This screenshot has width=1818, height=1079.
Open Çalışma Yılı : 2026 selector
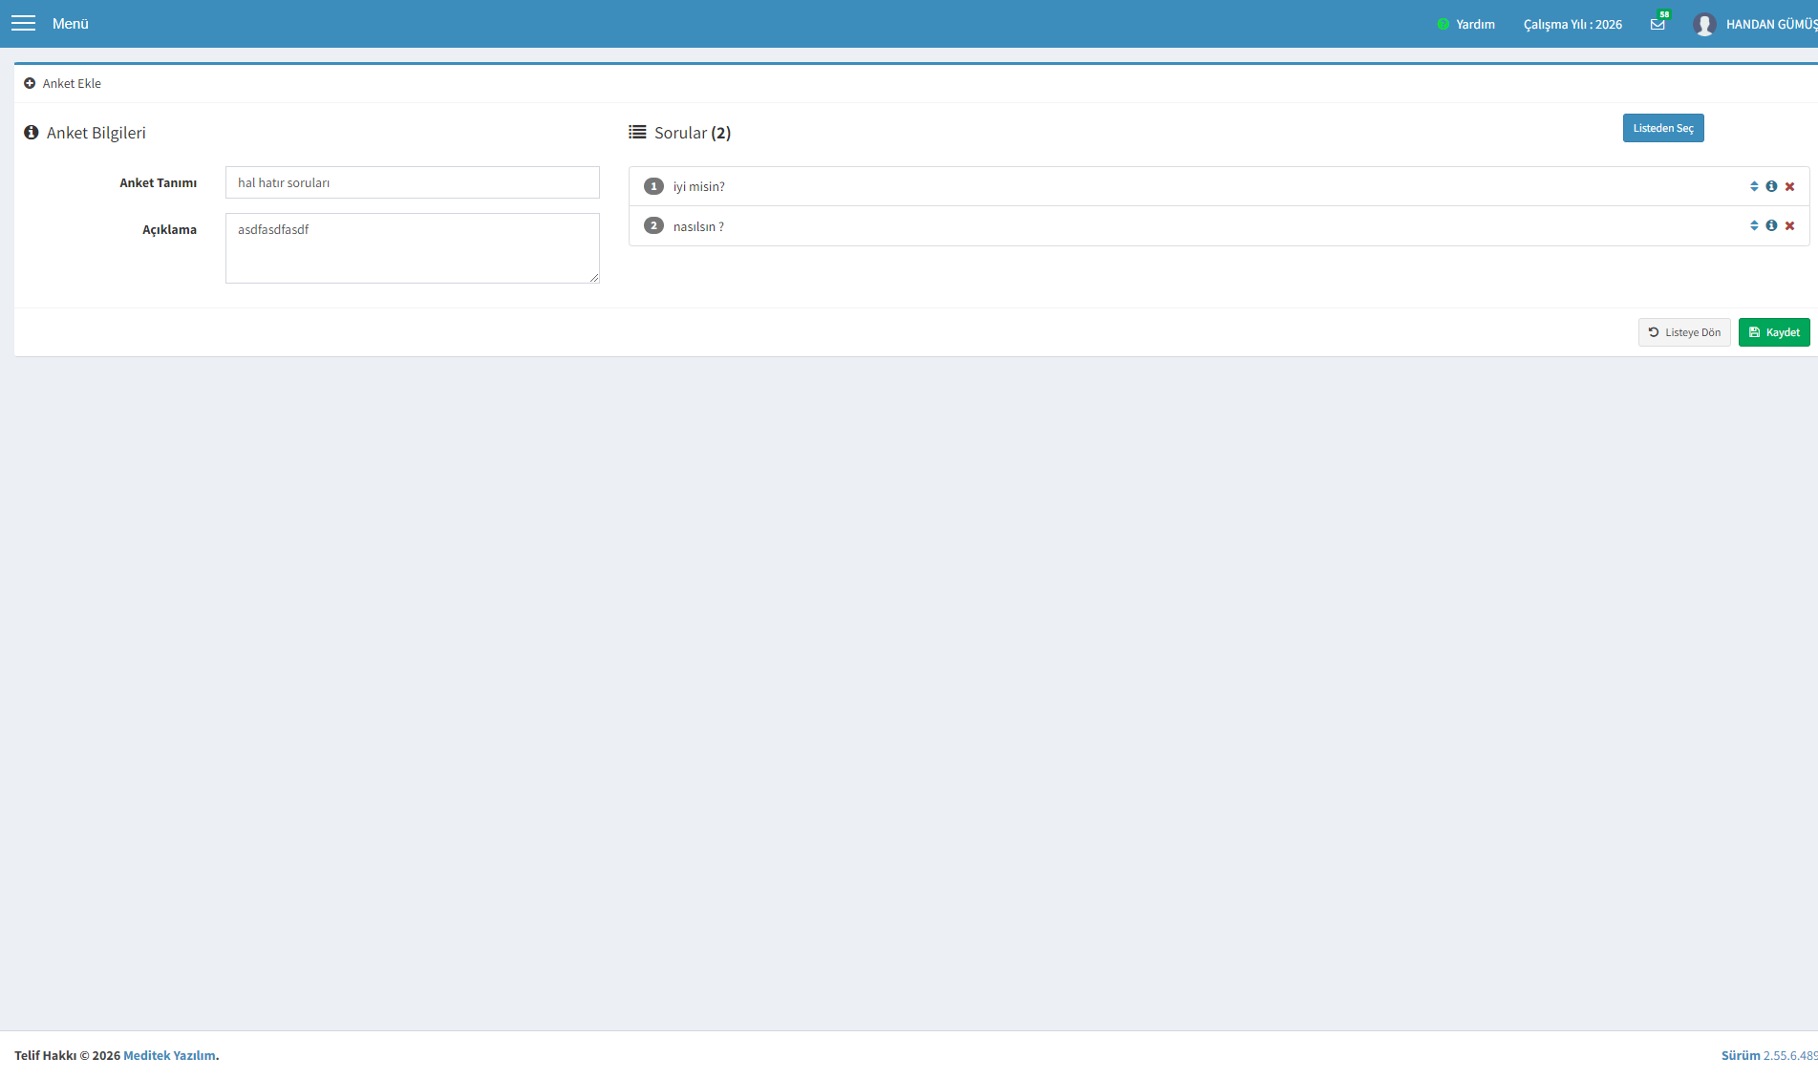click(x=1572, y=24)
